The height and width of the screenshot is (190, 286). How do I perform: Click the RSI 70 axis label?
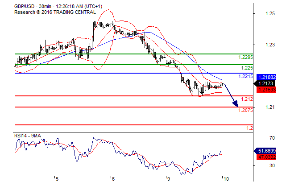(x=272, y=138)
